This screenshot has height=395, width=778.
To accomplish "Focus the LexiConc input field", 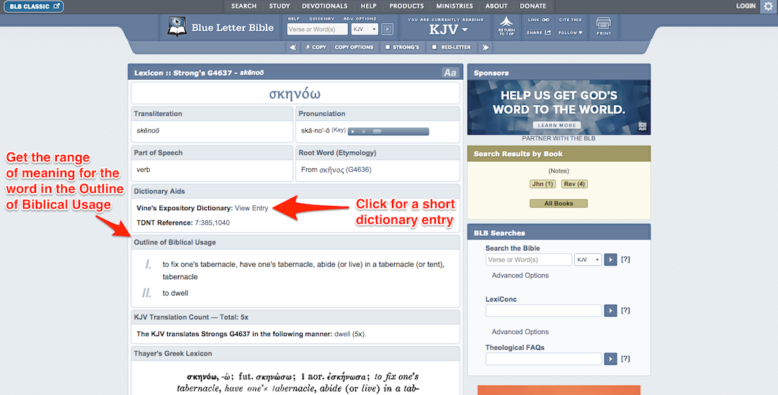I will 543,310.
